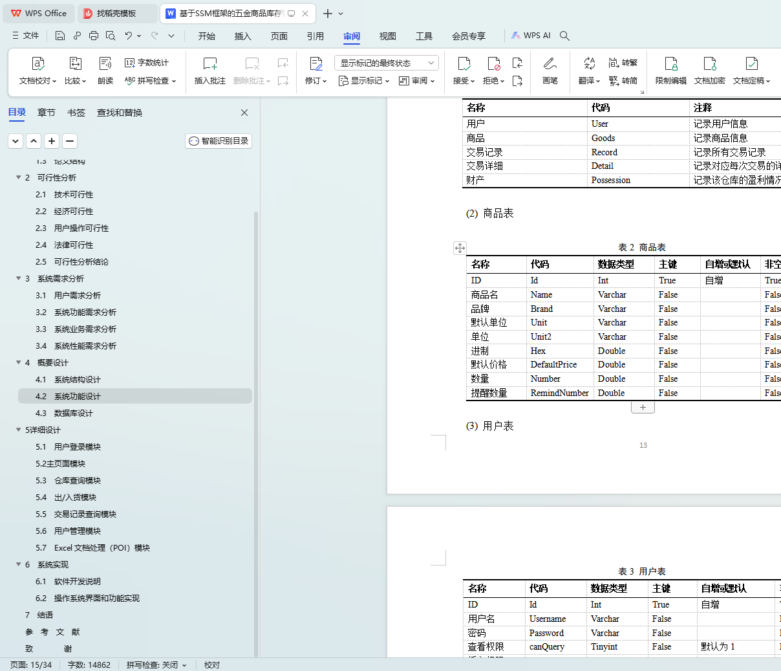
Task: Open the 查找和替换 navigation tab
Action: click(x=120, y=113)
